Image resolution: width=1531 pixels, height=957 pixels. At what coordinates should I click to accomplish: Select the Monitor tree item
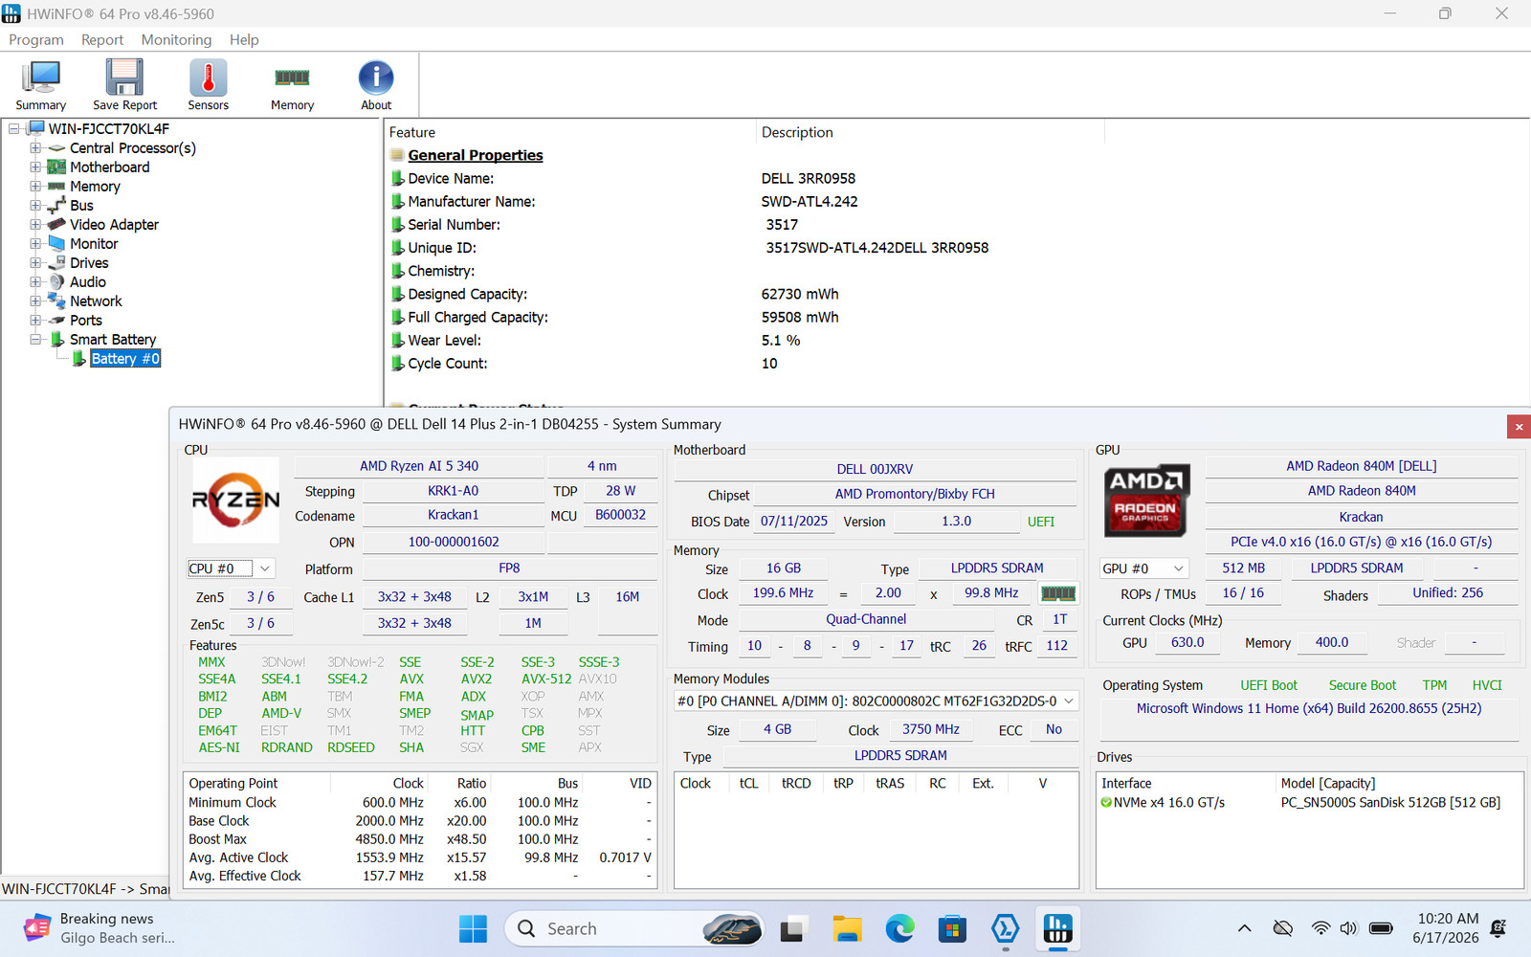coord(94,244)
